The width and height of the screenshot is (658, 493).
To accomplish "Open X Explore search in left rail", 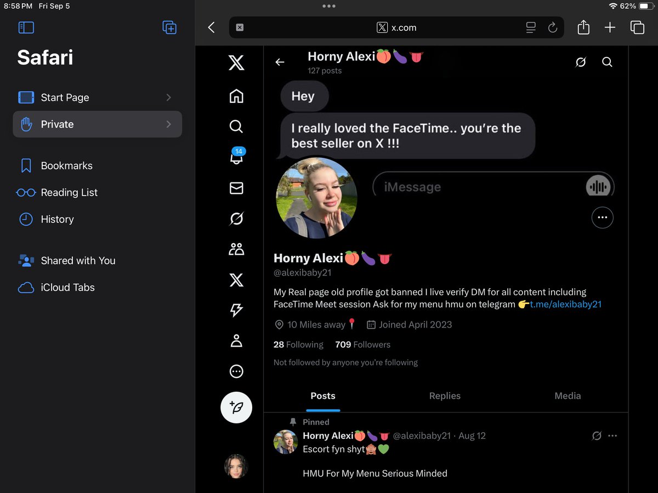I will click(236, 127).
